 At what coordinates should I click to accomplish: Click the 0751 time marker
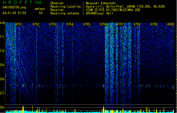pyautogui.click(x=19, y=24)
